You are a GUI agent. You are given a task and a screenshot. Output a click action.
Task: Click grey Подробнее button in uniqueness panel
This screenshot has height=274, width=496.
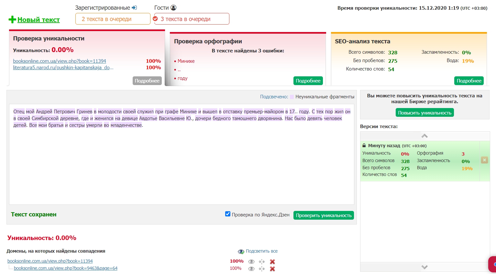(x=147, y=81)
